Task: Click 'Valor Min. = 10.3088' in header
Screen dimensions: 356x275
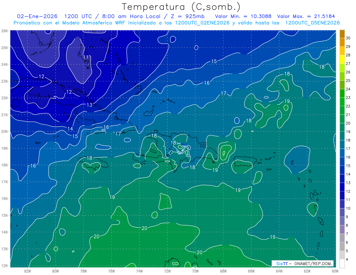Action: [243, 16]
